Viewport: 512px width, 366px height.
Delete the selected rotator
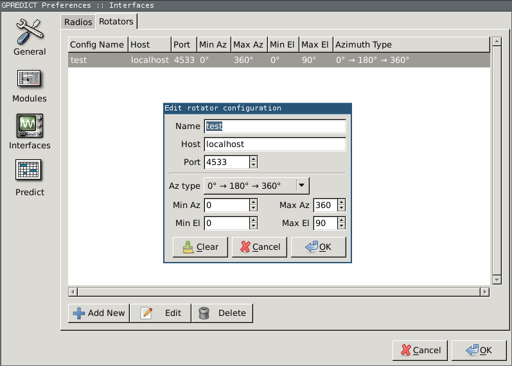pyautogui.click(x=222, y=313)
